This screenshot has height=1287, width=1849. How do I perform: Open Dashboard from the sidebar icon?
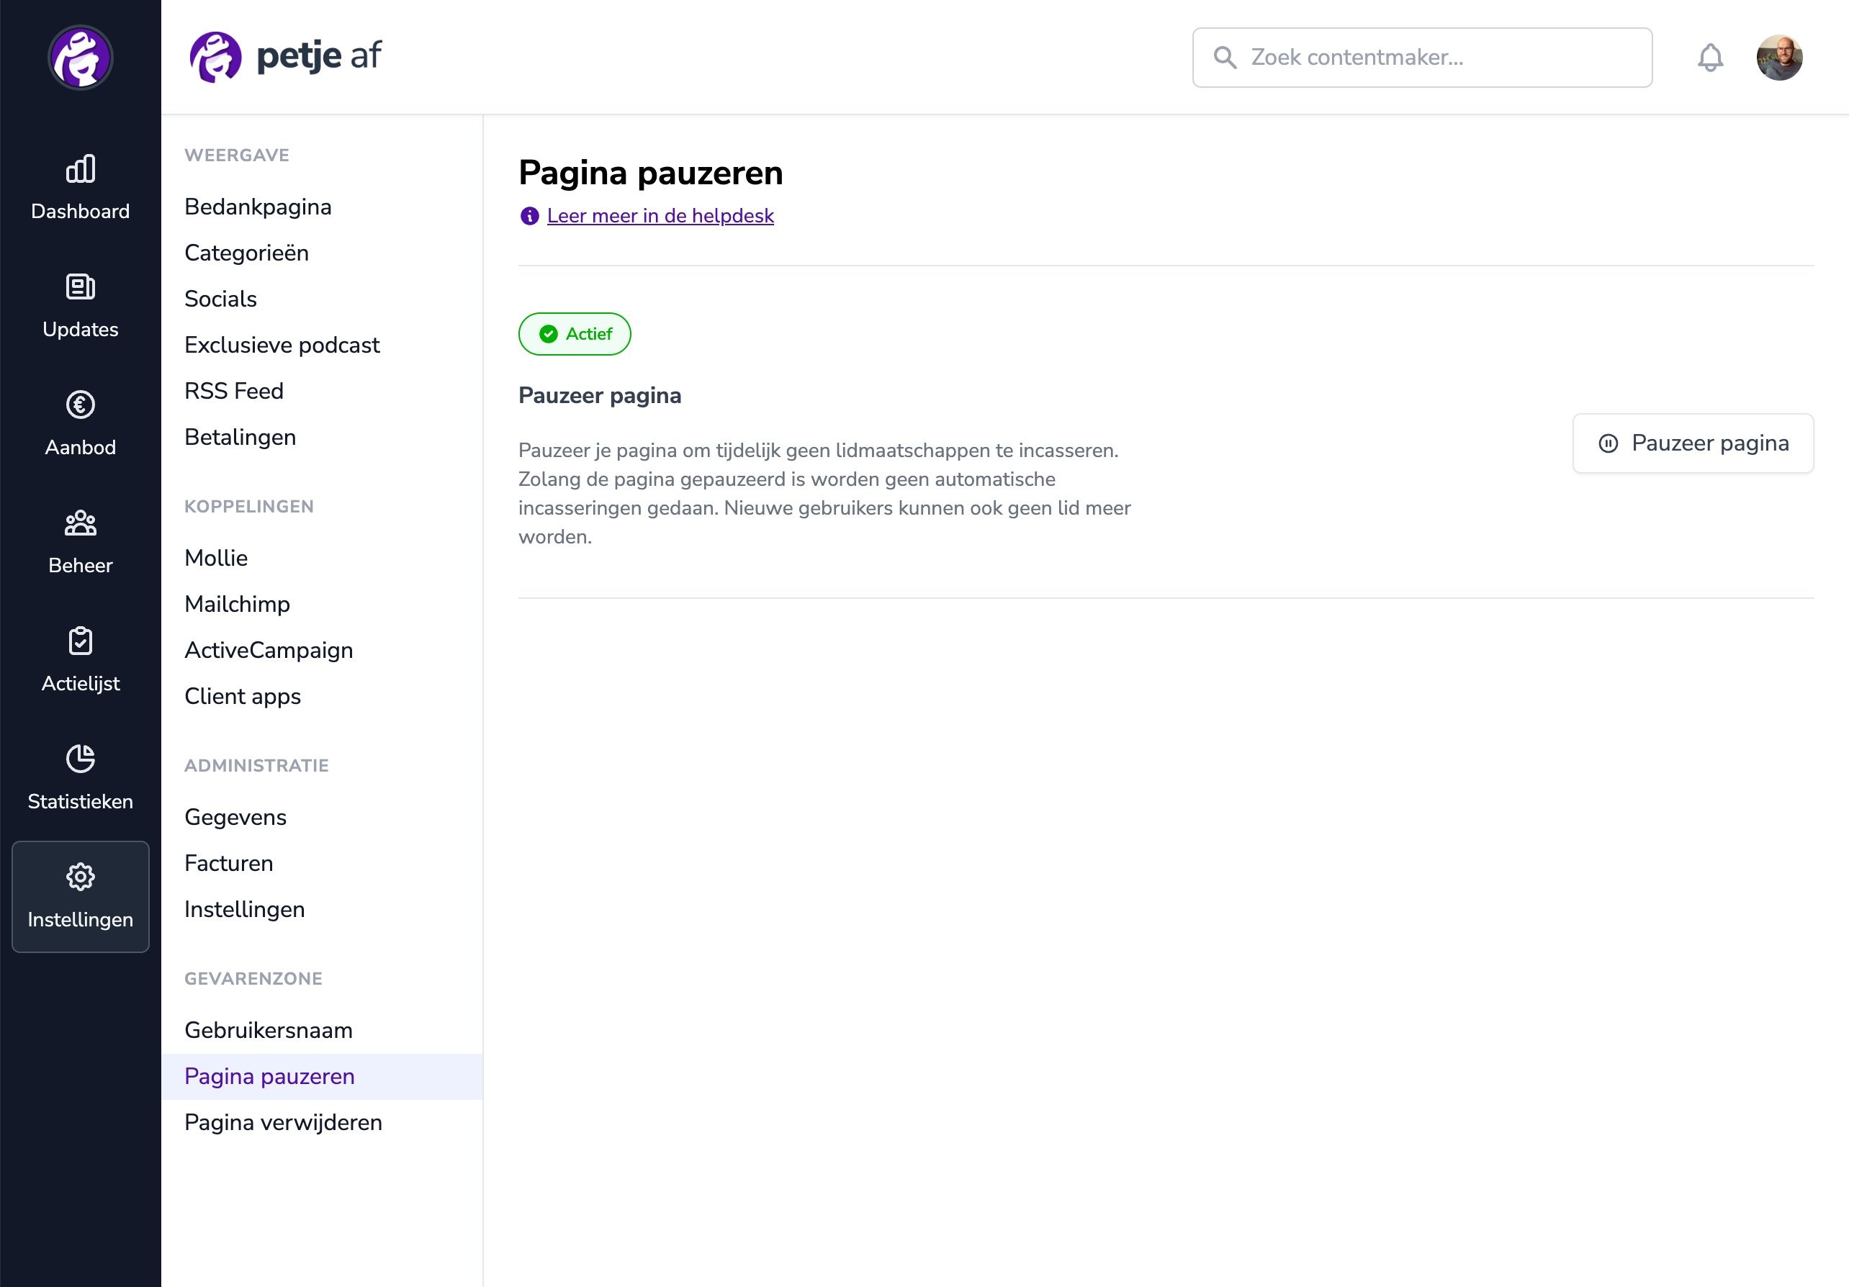tap(81, 170)
